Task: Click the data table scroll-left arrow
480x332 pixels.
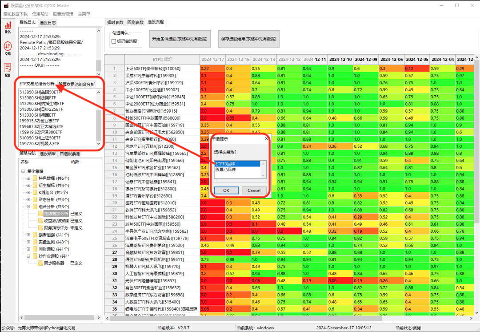Action: [x=108, y=318]
